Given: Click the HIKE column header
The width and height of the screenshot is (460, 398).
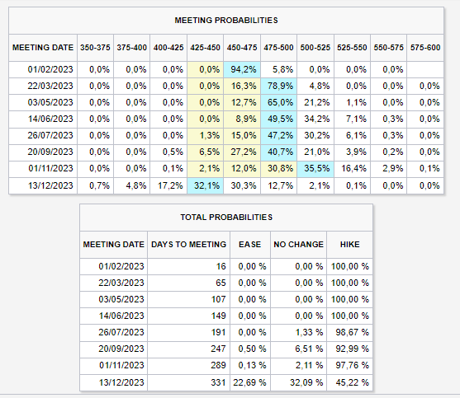Looking at the screenshot, I should coord(349,245).
